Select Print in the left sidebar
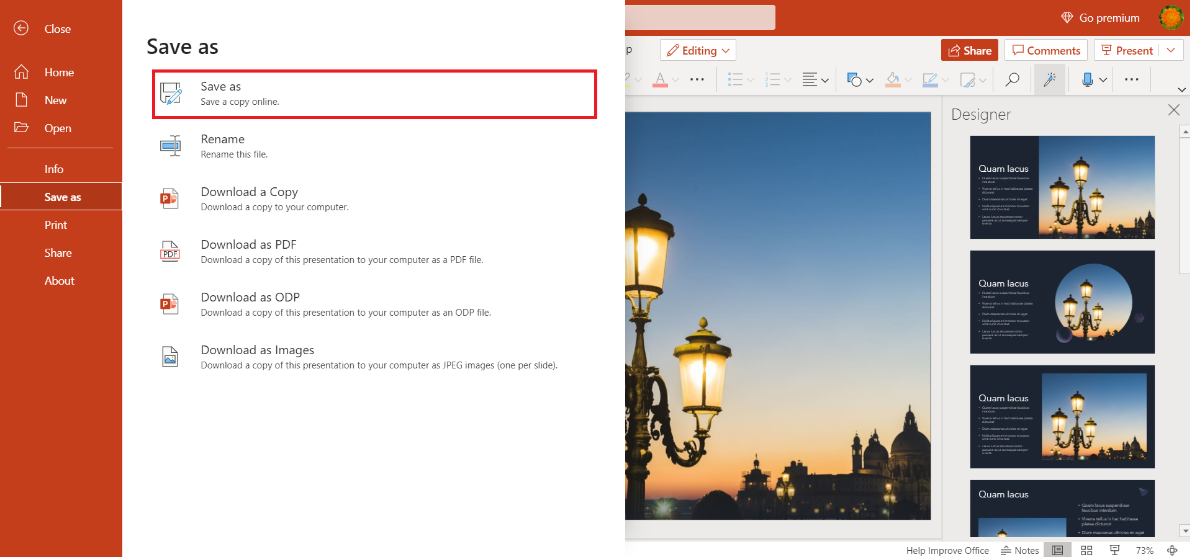Viewport: 1192px width, 557px height. 56,225
